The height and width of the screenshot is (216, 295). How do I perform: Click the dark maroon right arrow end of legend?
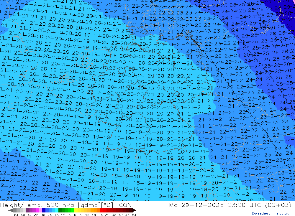coord(134,210)
